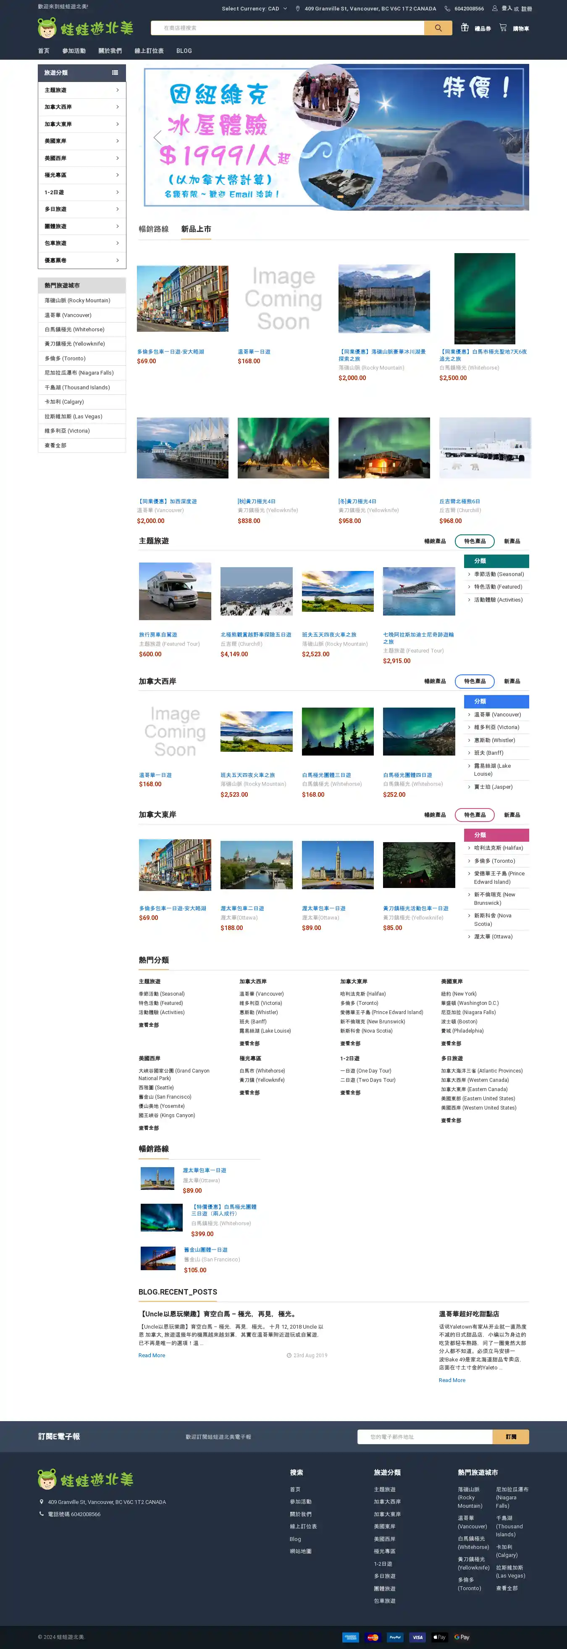Click the 訂閱 newsletter button
This screenshot has width=567, height=1649.
point(510,1437)
